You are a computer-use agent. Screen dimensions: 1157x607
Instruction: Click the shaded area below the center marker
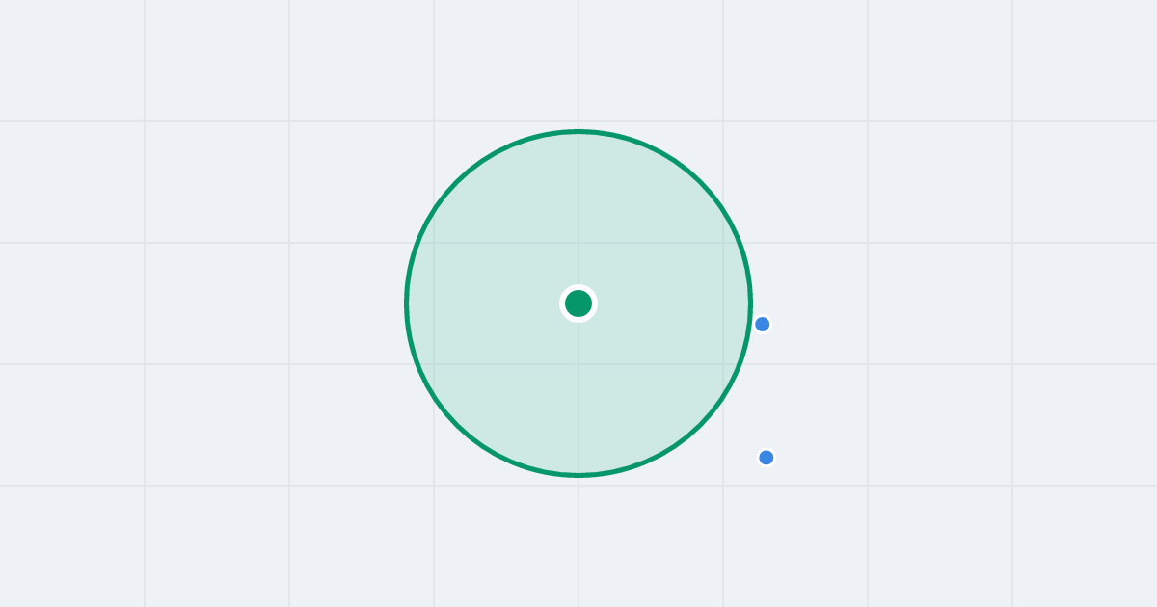pos(578,395)
